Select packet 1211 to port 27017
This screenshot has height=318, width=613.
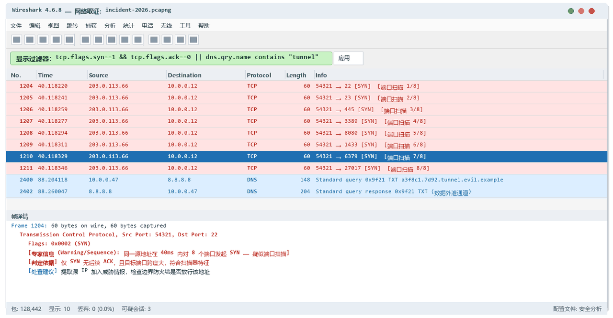point(306,168)
